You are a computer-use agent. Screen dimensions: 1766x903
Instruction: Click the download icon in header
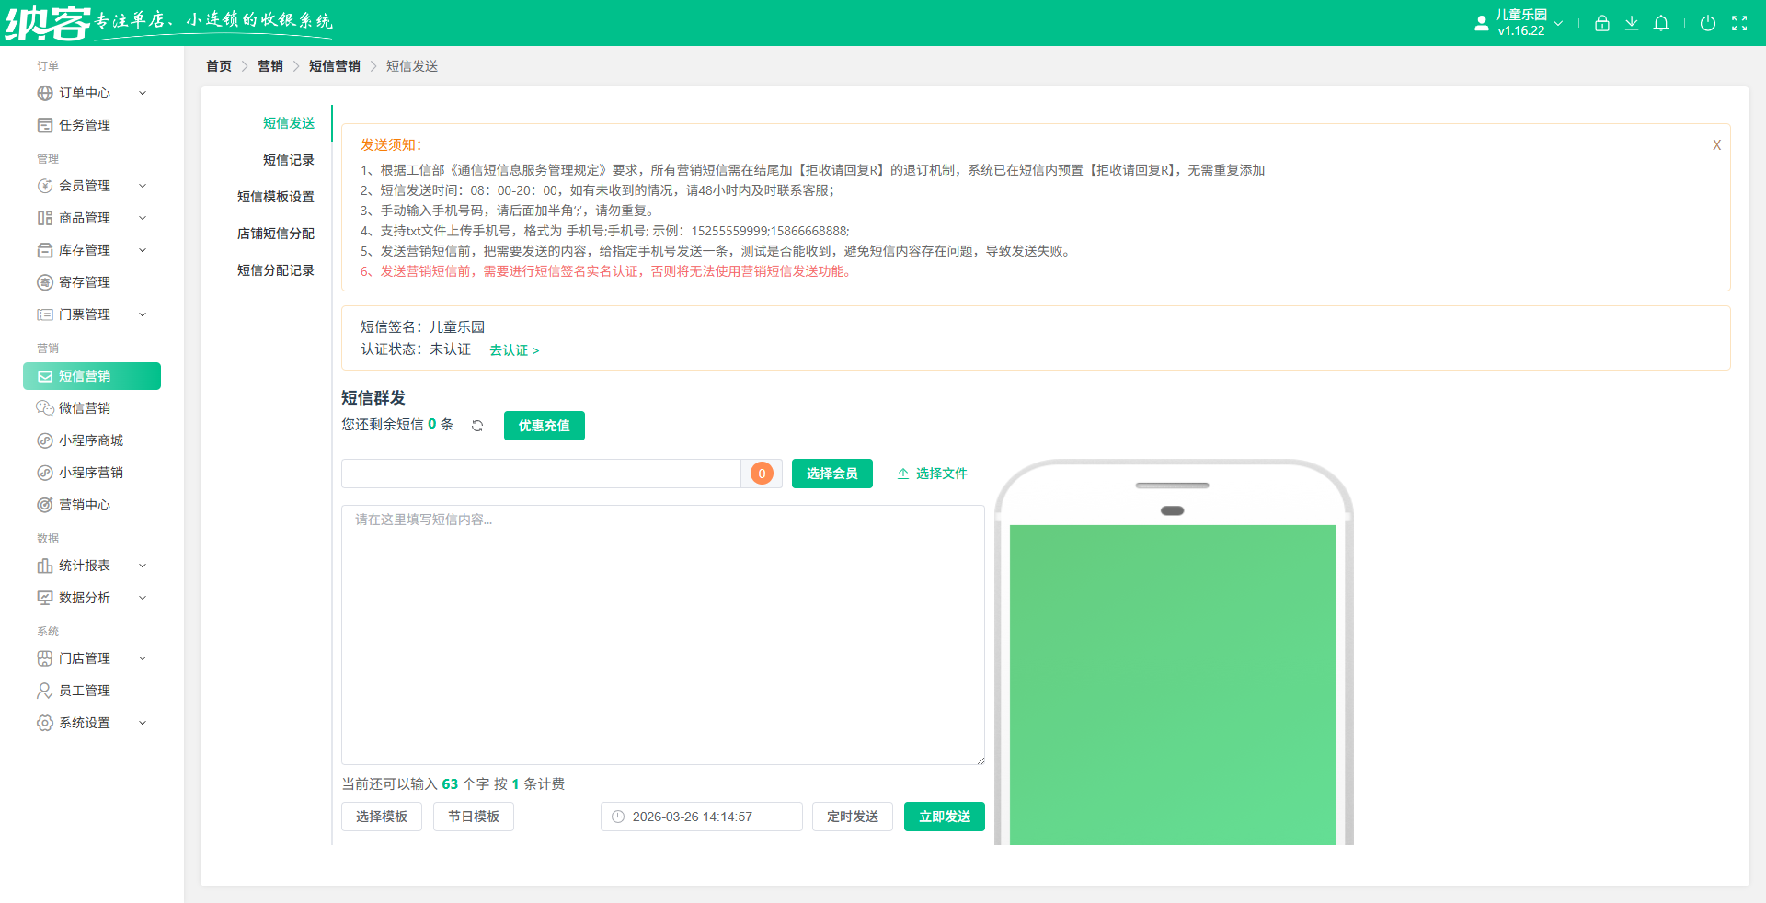[1632, 23]
